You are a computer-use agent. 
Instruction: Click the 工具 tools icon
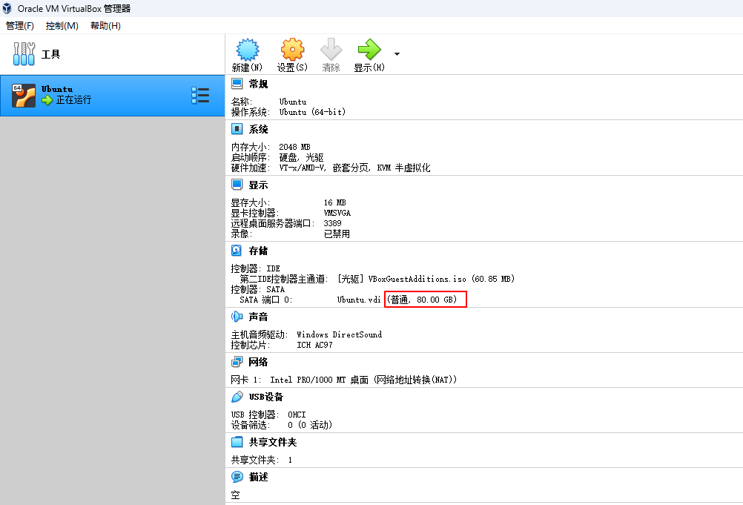point(24,53)
